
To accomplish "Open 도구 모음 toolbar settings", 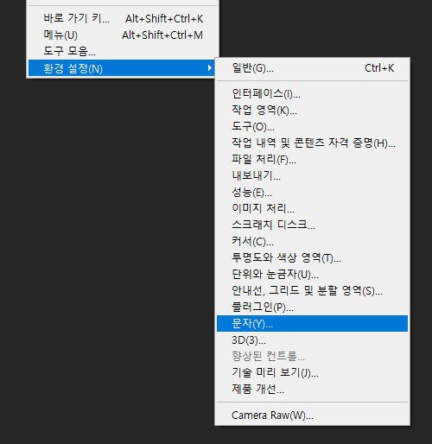I will [123, 51].
